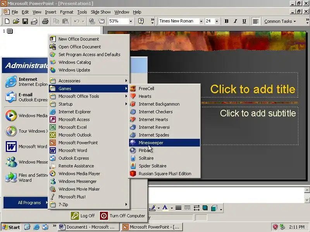Image resolution: width=310 pixels, height=232 pixels.
Task: Click All Programs in Start menu
Action: [x=26, y=203]
